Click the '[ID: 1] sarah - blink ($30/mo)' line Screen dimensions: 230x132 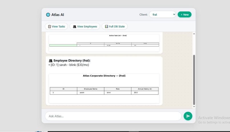coord(69,65)
